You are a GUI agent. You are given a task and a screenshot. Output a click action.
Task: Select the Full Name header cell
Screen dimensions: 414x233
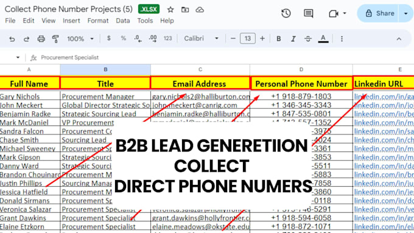point(29,83)
